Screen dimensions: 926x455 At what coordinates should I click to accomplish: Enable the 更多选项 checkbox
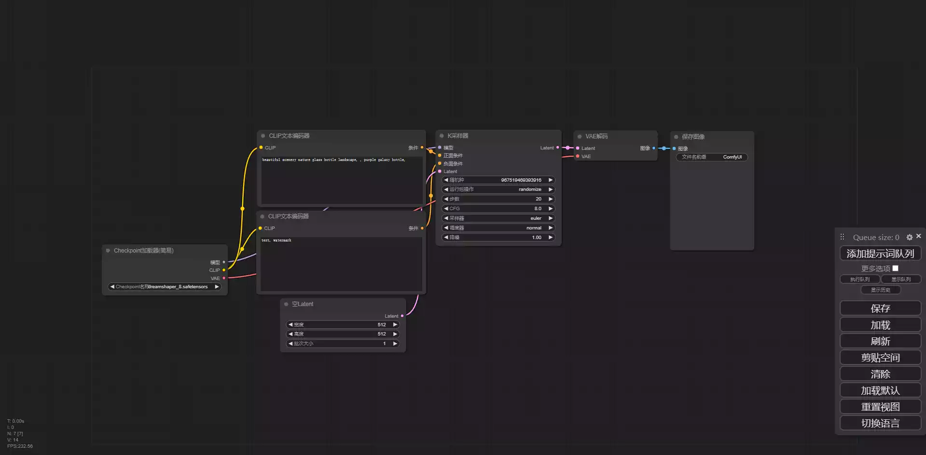(x=896, y=268)
